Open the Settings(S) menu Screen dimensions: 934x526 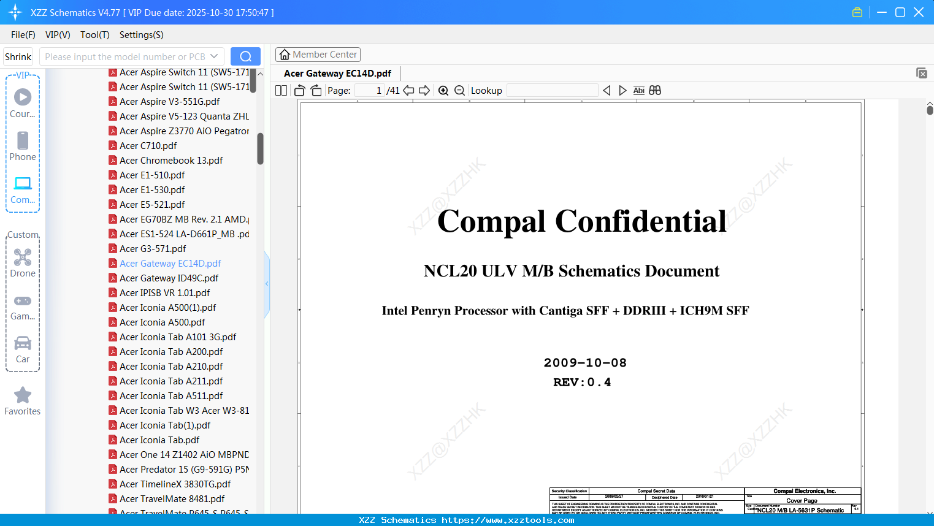(x=142, y=35)
